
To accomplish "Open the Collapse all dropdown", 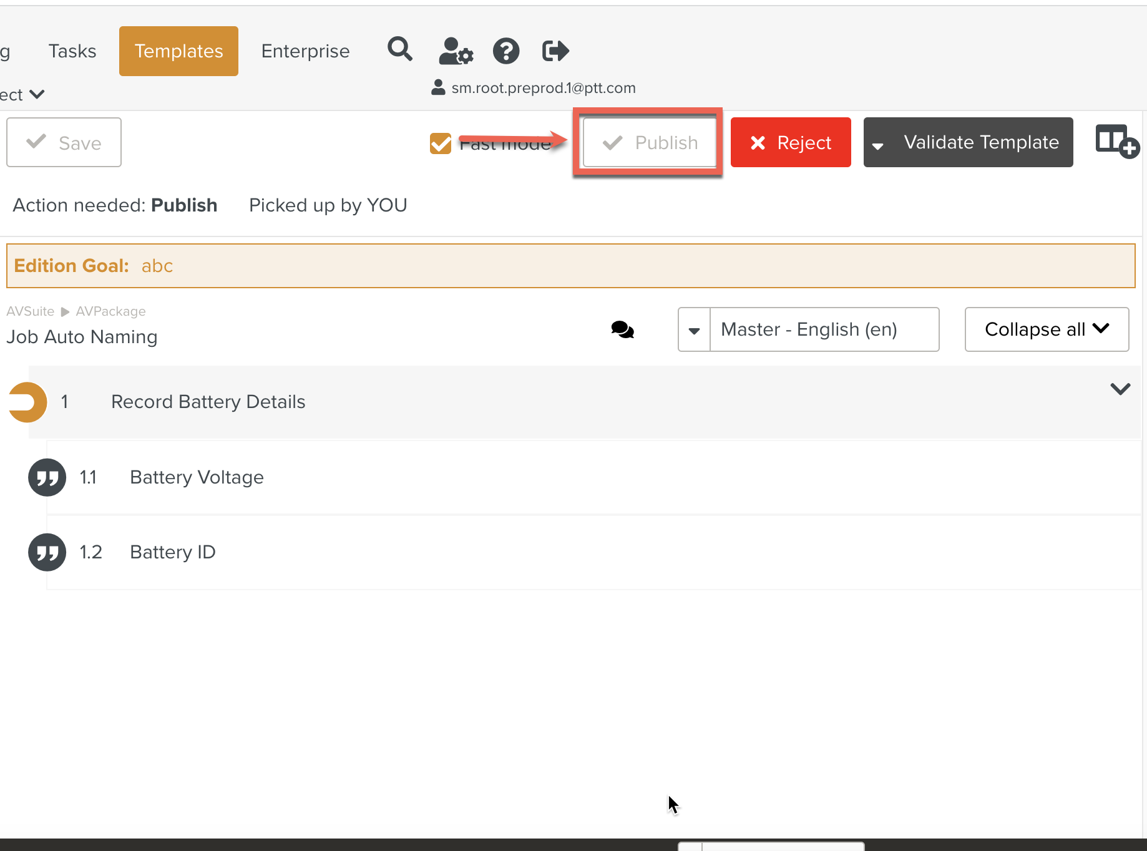I will point(1047,329).
